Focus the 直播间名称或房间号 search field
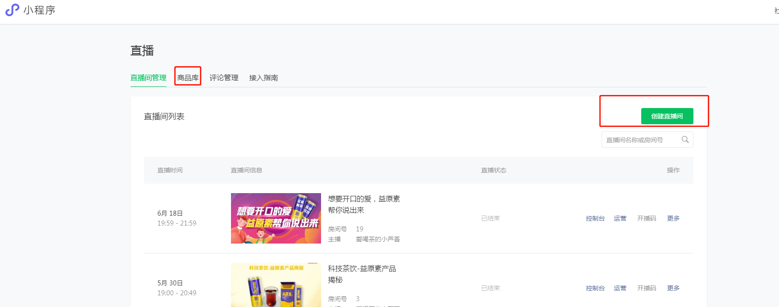Screen dimensions: 779x307 click(x=647, y=140)
